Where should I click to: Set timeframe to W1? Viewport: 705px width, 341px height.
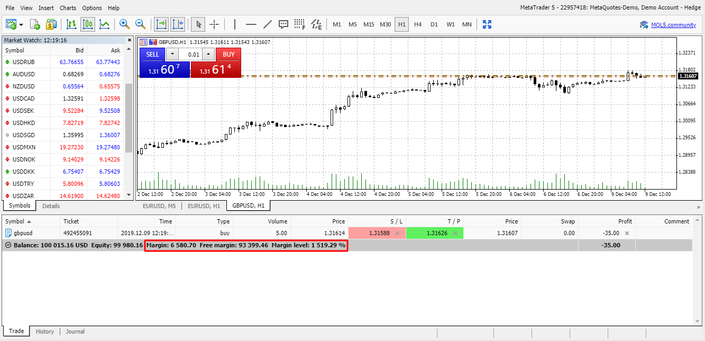click(x=451, y=24)
